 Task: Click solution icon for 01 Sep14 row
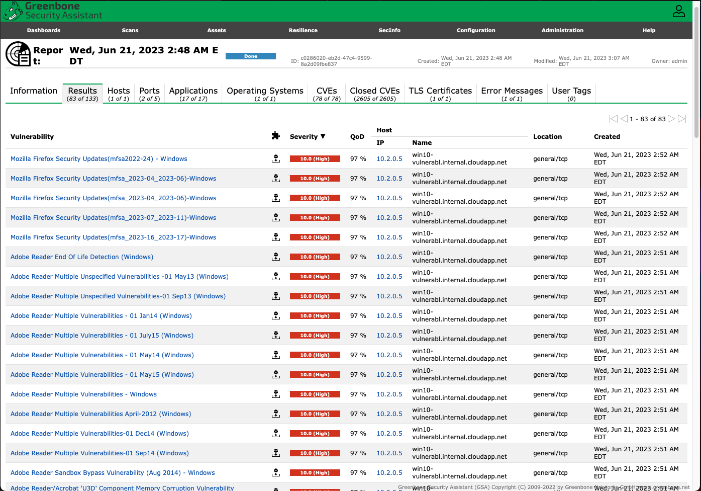[276, 453]
